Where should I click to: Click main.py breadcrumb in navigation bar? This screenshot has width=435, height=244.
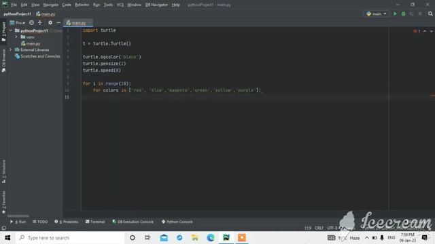click(x=46, y=14)
